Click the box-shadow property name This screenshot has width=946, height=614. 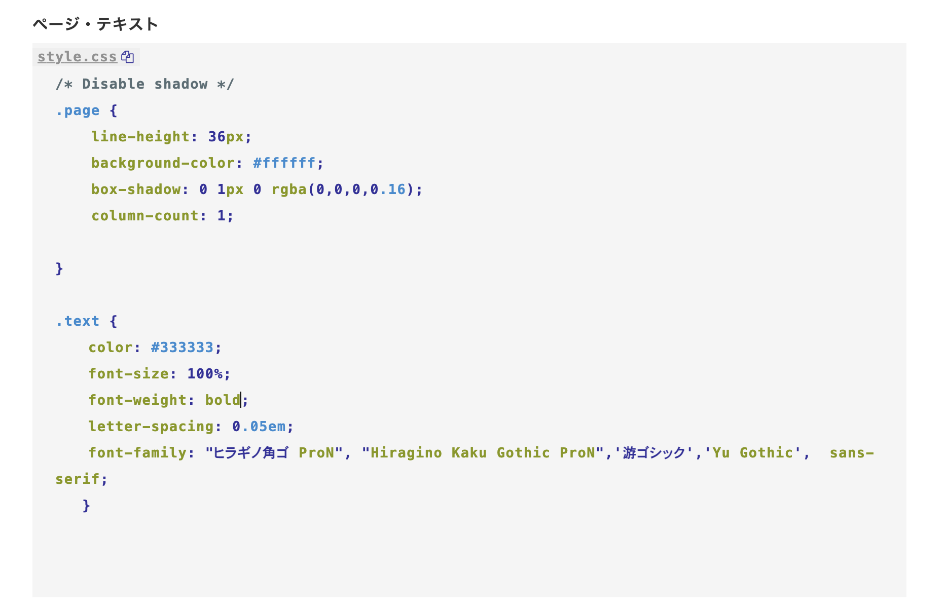136,189
